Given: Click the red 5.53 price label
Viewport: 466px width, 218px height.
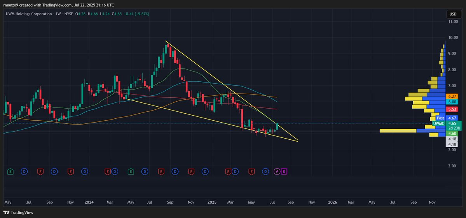Looking at the screenshot, I should [x=452, y=109].
